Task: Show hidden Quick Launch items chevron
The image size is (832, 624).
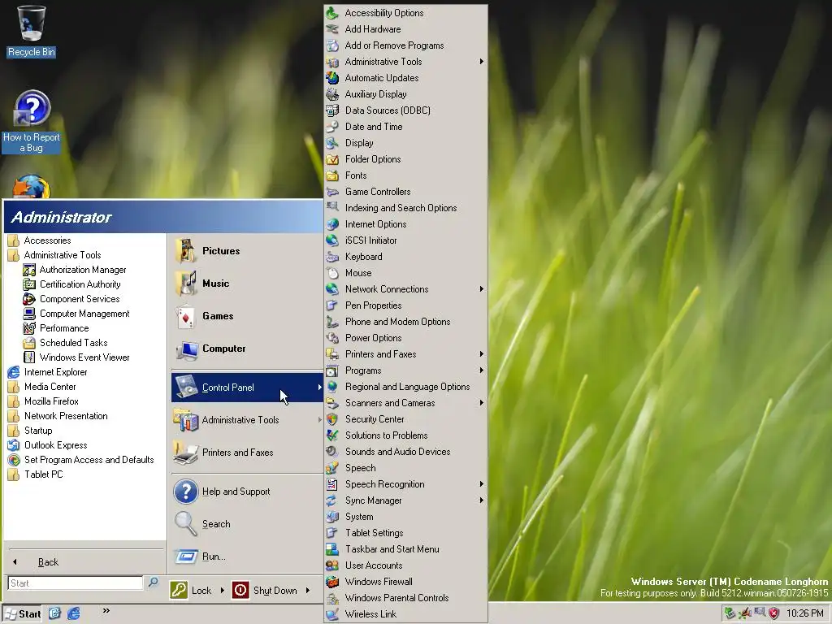Action: (x=106, y=611)
